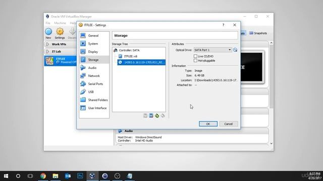Go to Network settings category

(94, 76)
